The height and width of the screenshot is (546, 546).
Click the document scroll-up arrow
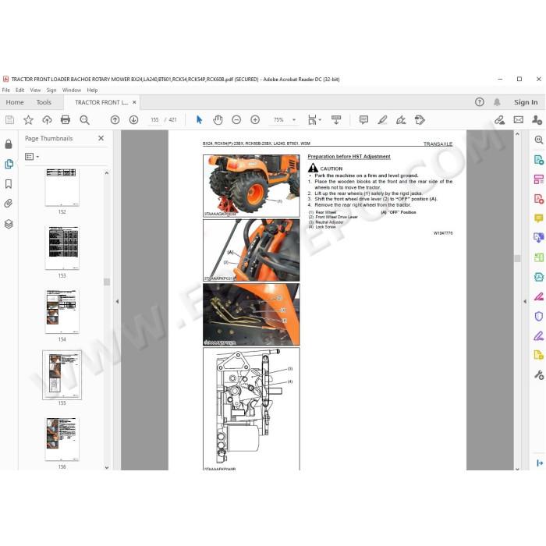517,134
